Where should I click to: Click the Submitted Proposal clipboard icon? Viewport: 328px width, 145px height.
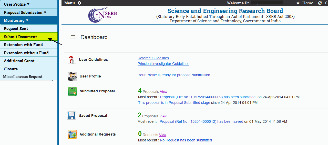click(x=72, y=91)
